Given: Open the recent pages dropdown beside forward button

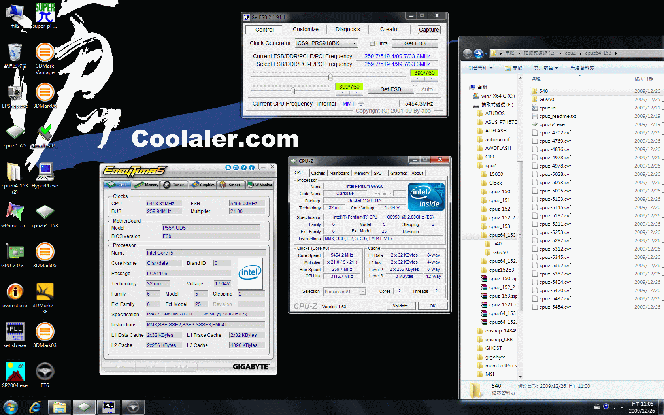Looking at the screenshot, I should click(486, 53).
